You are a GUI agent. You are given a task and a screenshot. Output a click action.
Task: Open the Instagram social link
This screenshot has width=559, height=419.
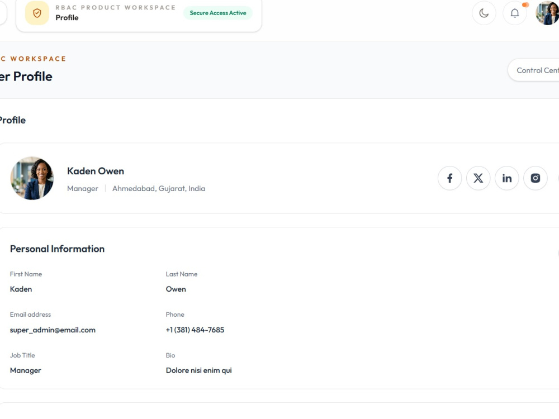click(535, 178)
